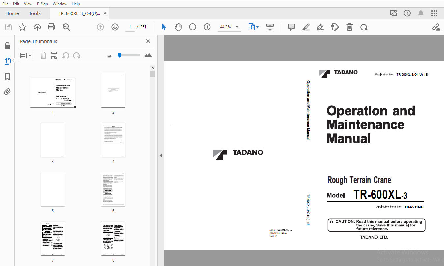Select the TR-600XL-3_O4(U) document tab

[x=79, y=13]
